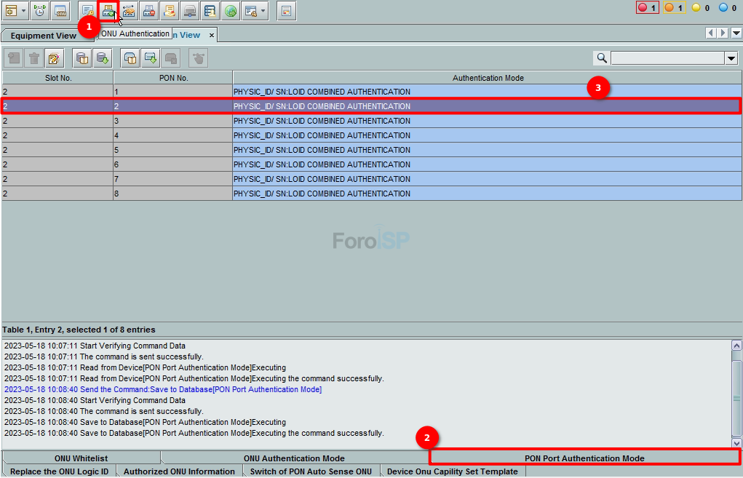Image resolution: width=743 pixels, height=478 pixels.
Task: Expand the search filter dropdown arrow
Action: click(731, 58)
